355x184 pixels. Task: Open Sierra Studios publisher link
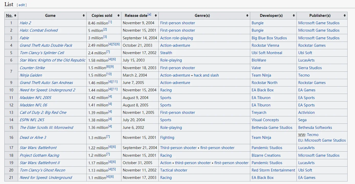point(310,68)
